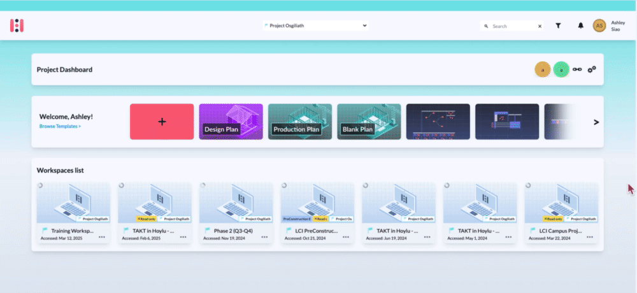637x293 pixels.
Task: Click the plus icon to create new workspace
Action: pos(162,122)
